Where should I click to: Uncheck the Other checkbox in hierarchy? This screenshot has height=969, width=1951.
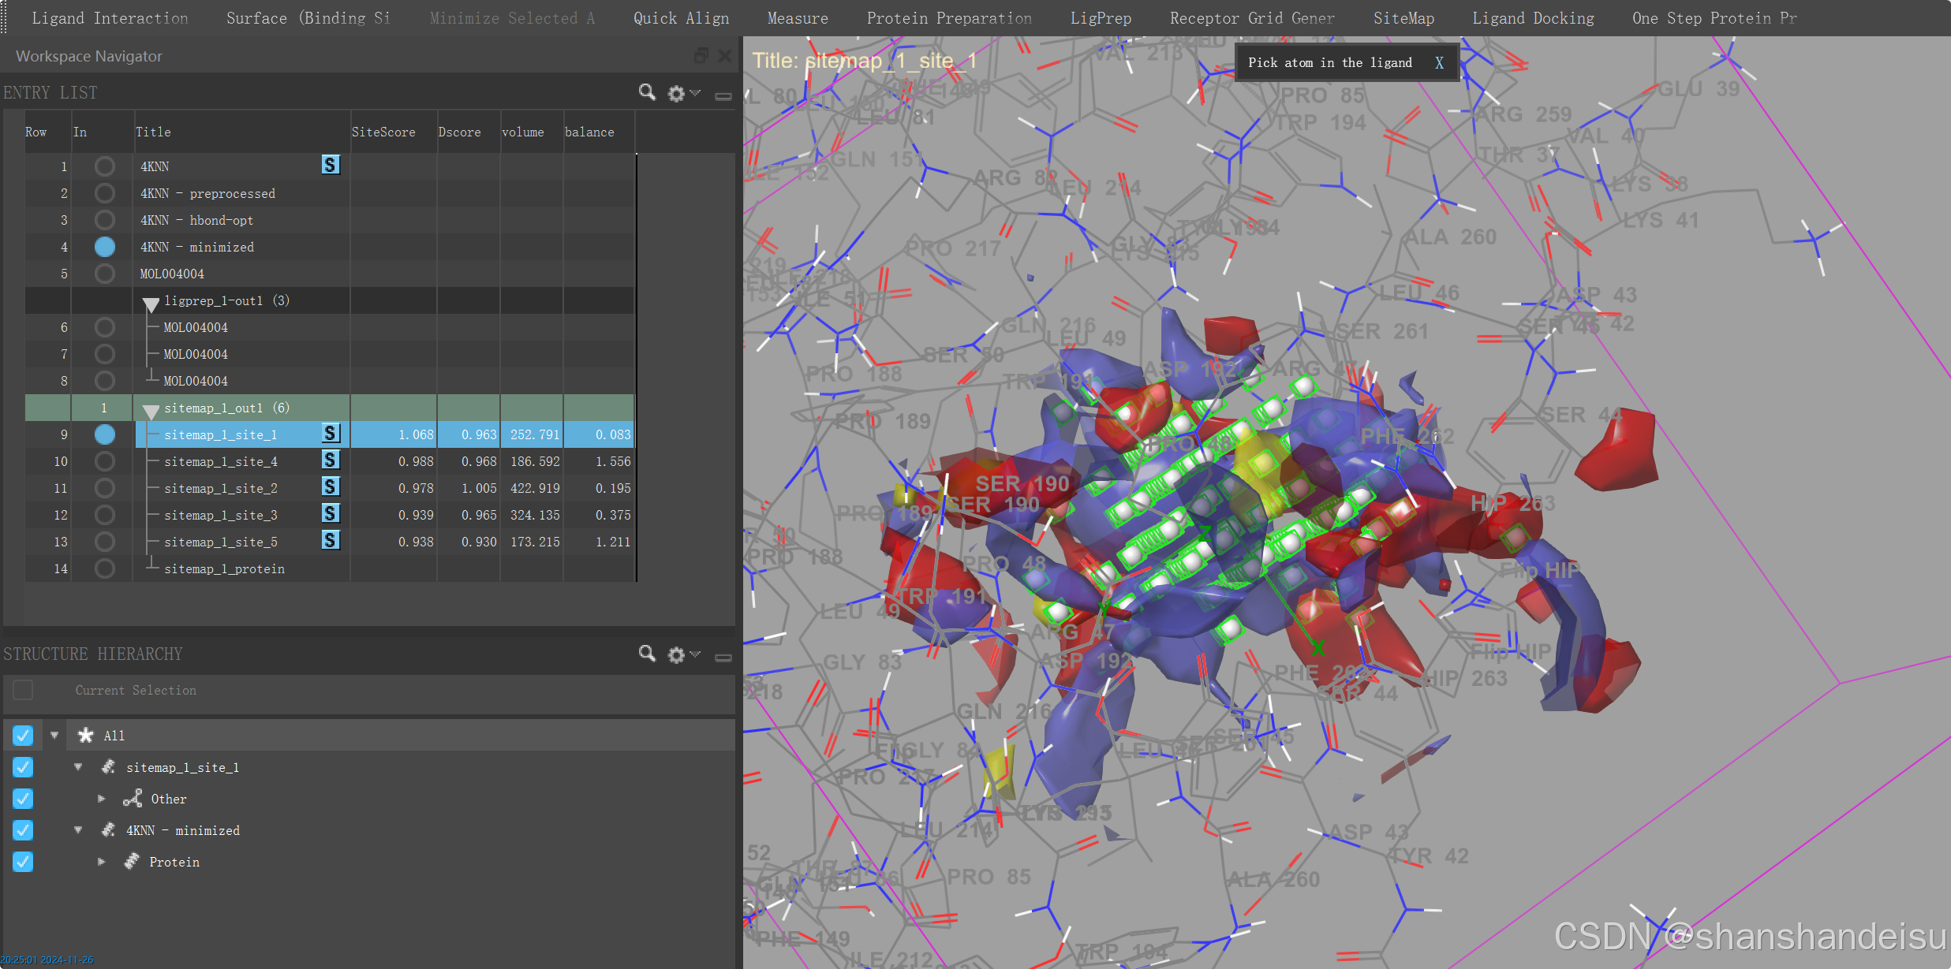23,799
